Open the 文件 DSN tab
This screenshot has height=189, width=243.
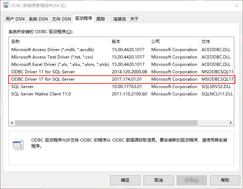[x=61, y=19]
